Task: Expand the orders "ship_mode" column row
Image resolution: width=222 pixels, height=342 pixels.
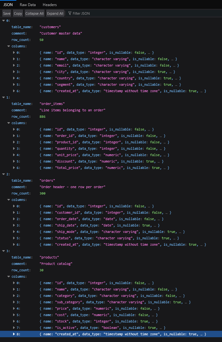Action: 14,232
